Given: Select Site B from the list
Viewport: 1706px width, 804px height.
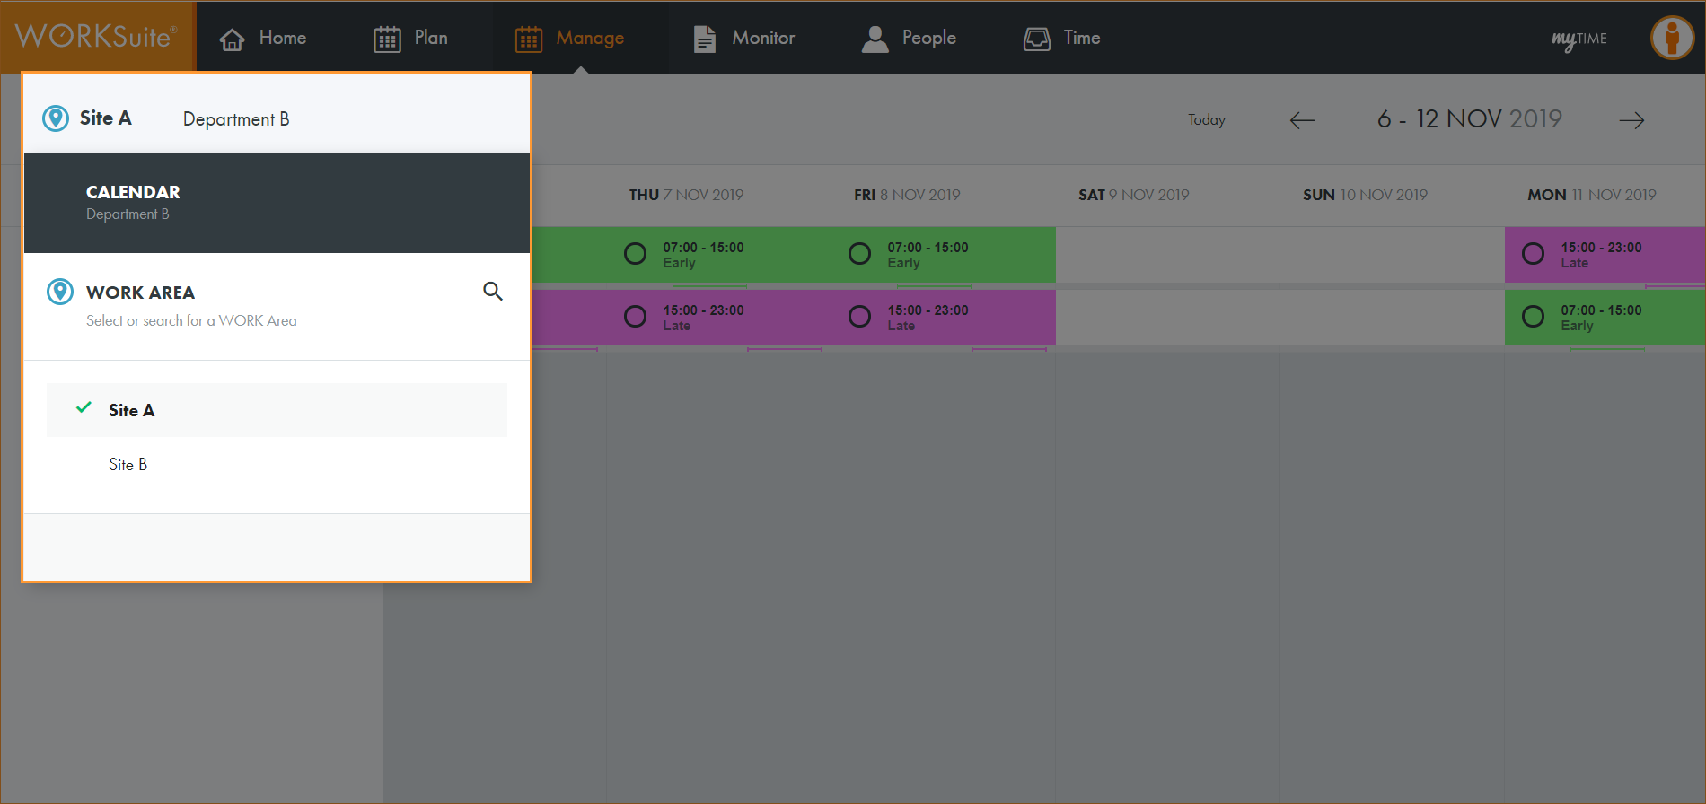Looking at the screenshot, I should [x=128, y=464].
